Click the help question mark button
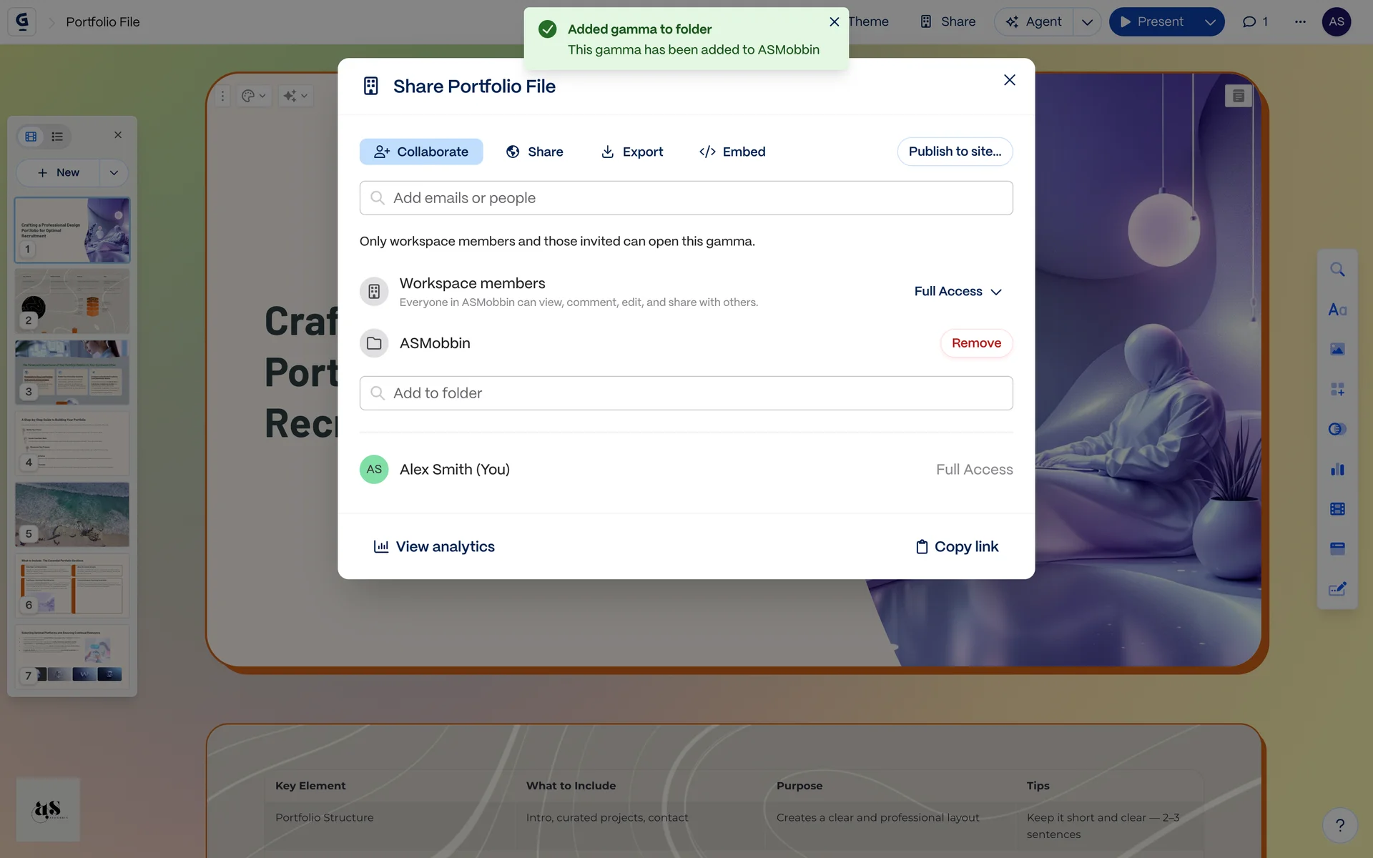 [1339, 825]
